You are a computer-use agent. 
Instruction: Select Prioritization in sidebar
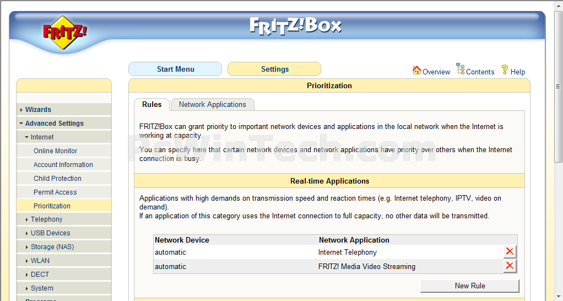click(x=64, y=206)
